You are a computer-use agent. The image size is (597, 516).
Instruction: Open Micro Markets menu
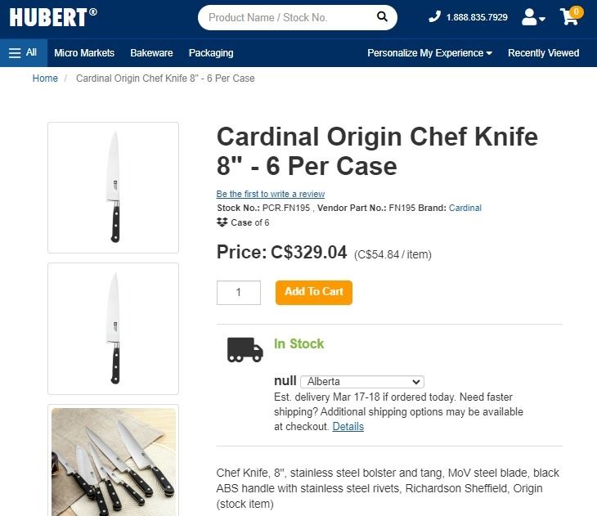[84, 53]
